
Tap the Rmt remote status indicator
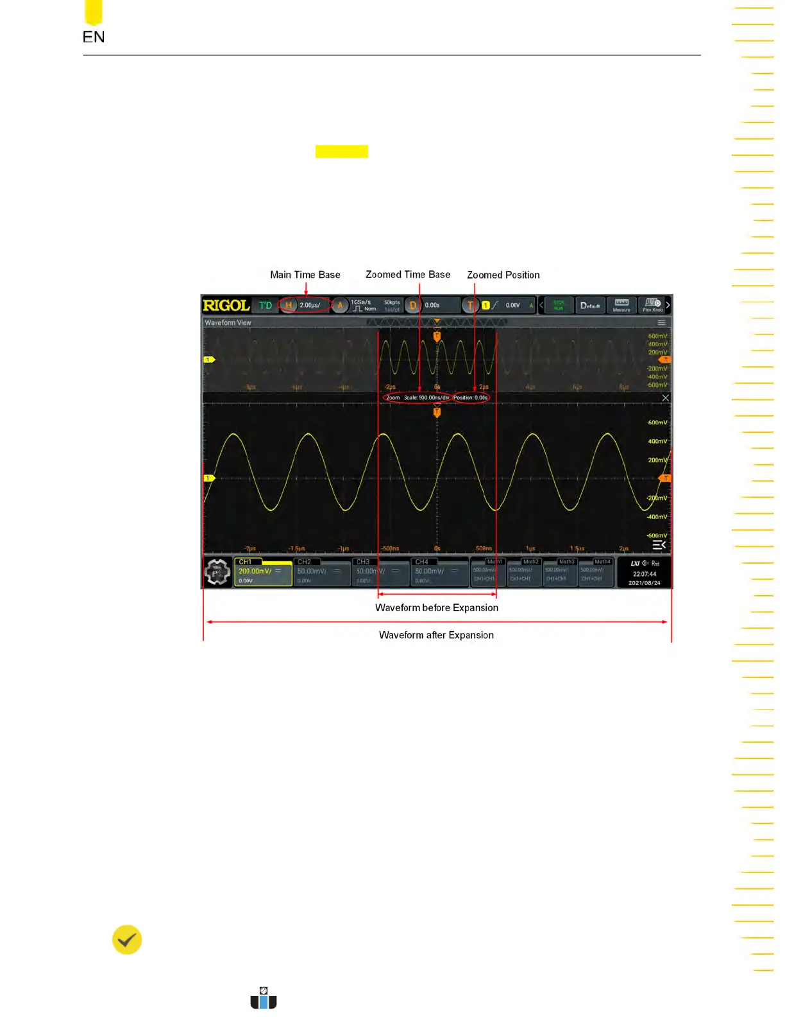tap(655, 564)
